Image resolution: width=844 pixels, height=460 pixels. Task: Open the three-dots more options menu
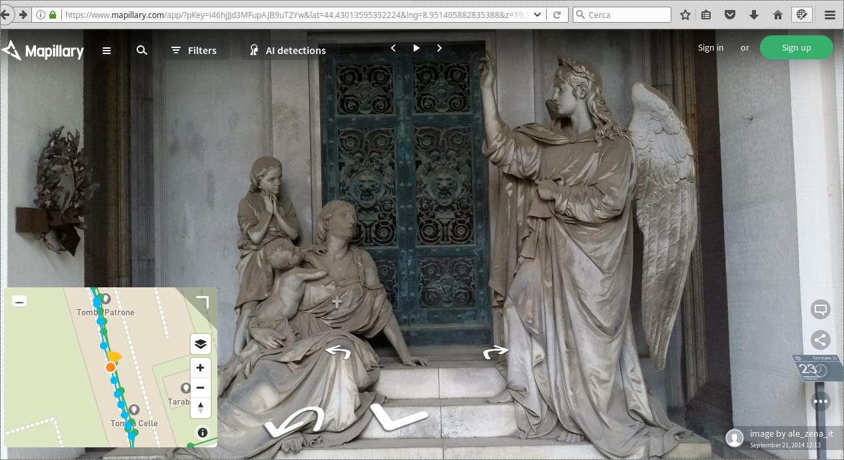[821, 401]
